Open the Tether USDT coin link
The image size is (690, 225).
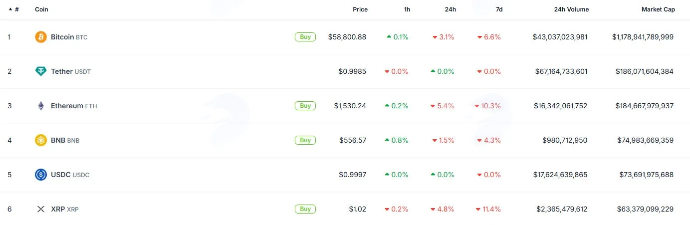coord(71,71)
